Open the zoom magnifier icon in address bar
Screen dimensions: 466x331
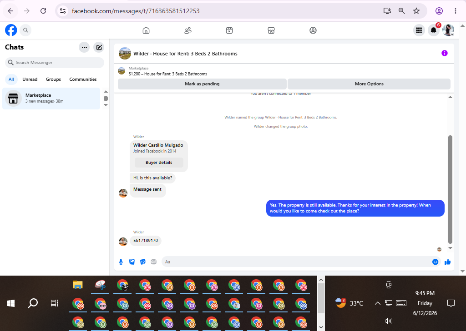(401, 11)
